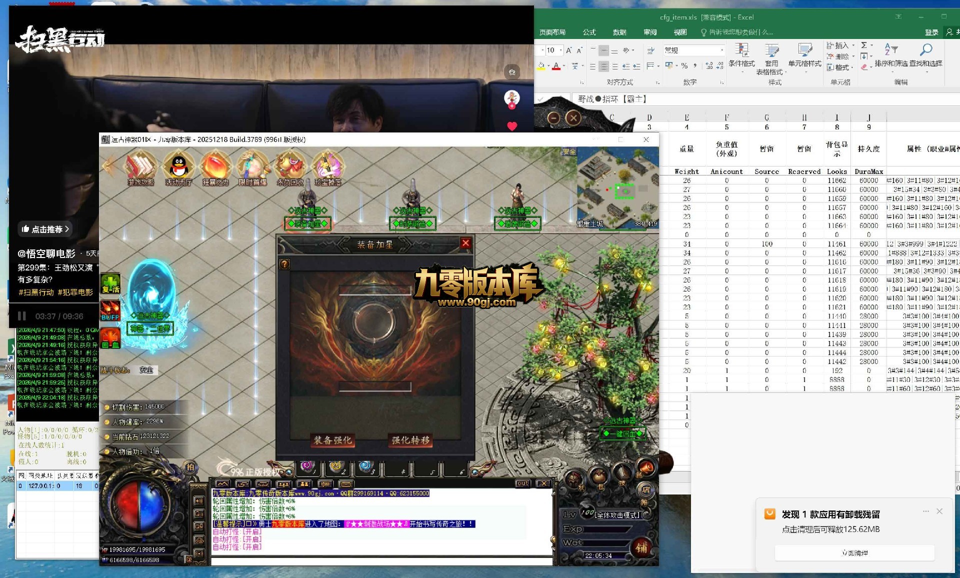Click the 限时首爆 icon in game

click(252, 168)
